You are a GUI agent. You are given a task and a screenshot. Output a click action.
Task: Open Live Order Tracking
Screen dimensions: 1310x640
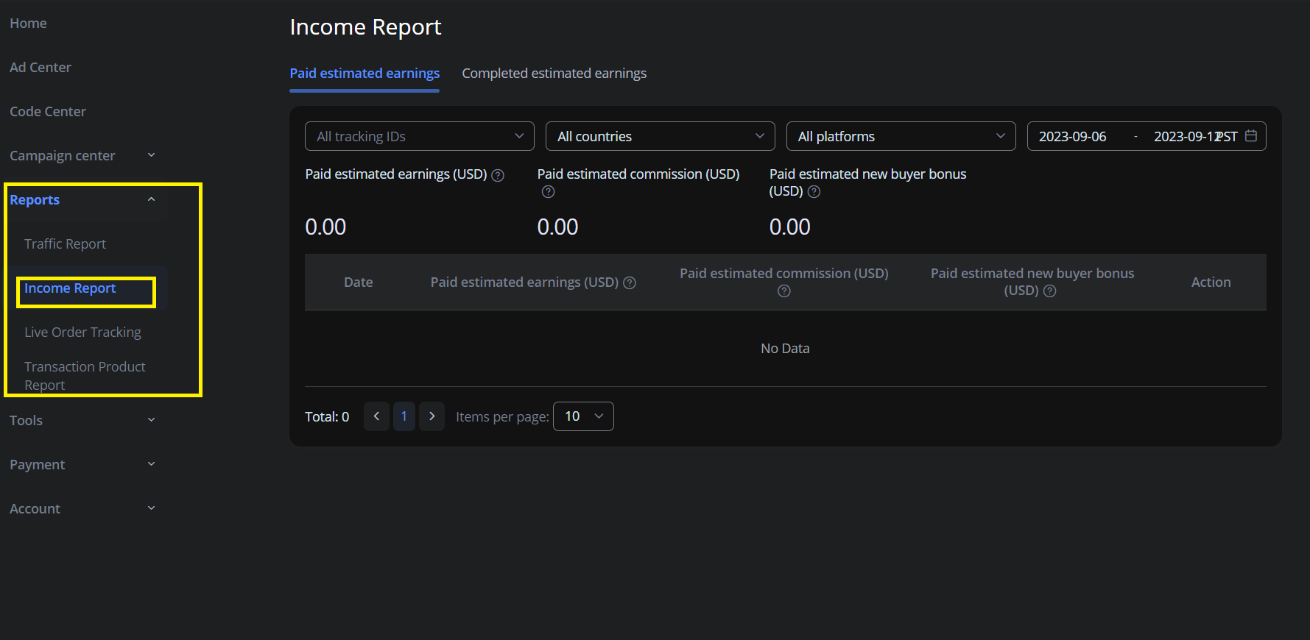(x=82, y=333)
